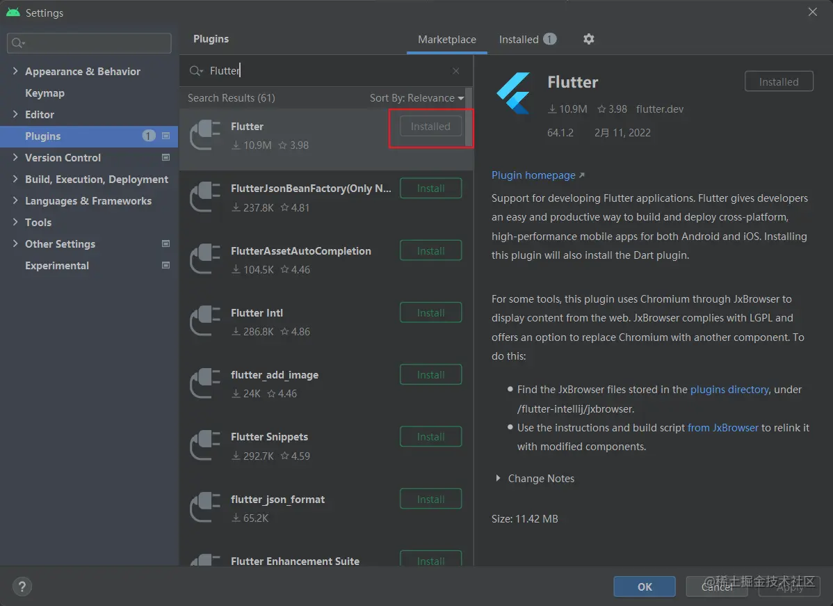Switch to the Marketplace tab
Image resolution: width=833 pixels, height=606 pixels.
tap(447, 40)
